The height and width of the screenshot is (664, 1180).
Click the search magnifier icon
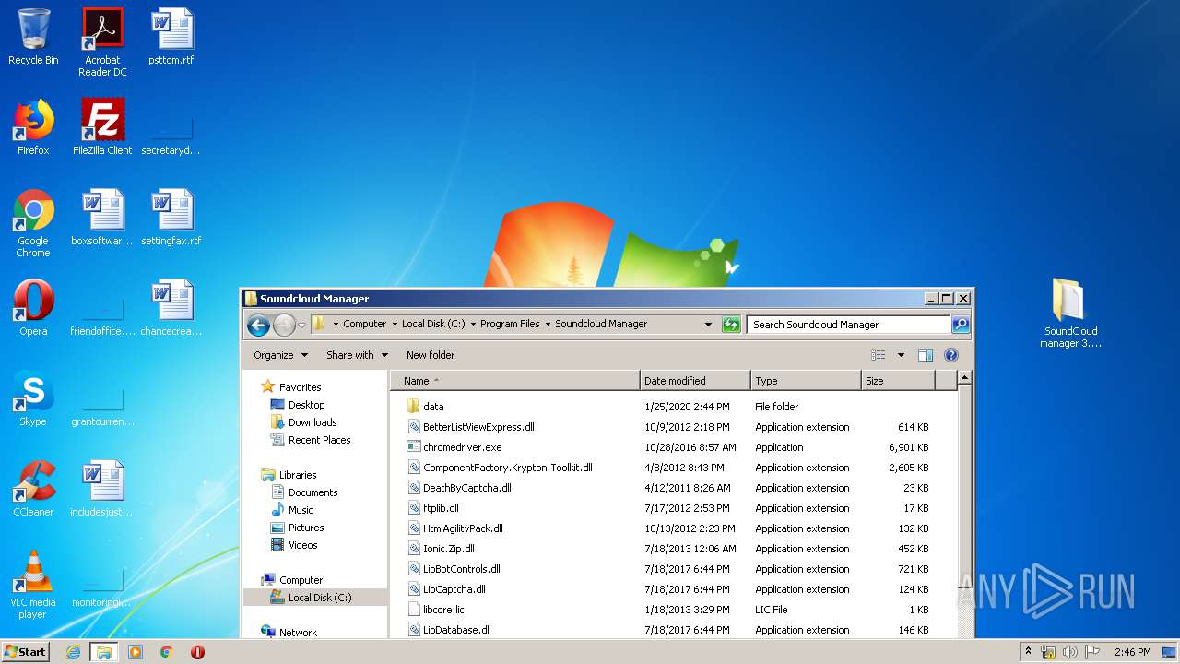pos(961,325)
